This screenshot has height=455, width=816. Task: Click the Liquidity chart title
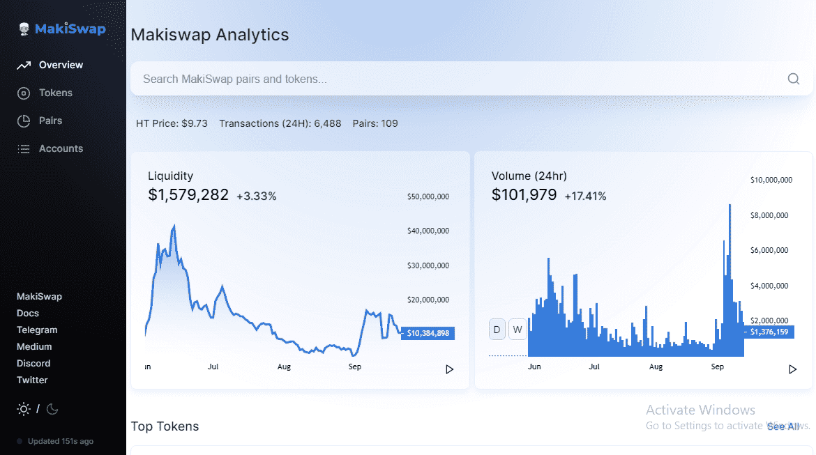click(x=170, y=176)
